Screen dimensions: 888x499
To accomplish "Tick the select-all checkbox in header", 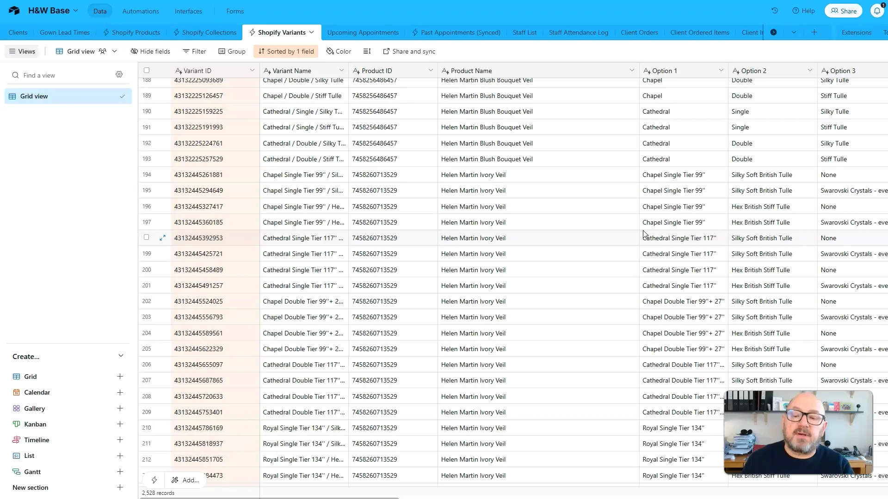I will [147, 70].
